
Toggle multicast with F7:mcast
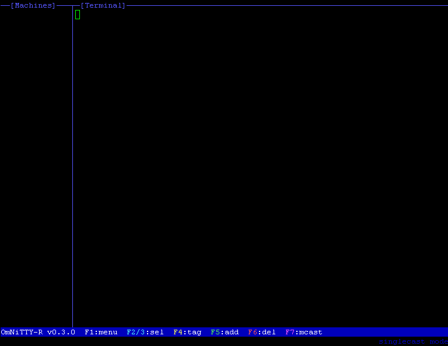304,332
